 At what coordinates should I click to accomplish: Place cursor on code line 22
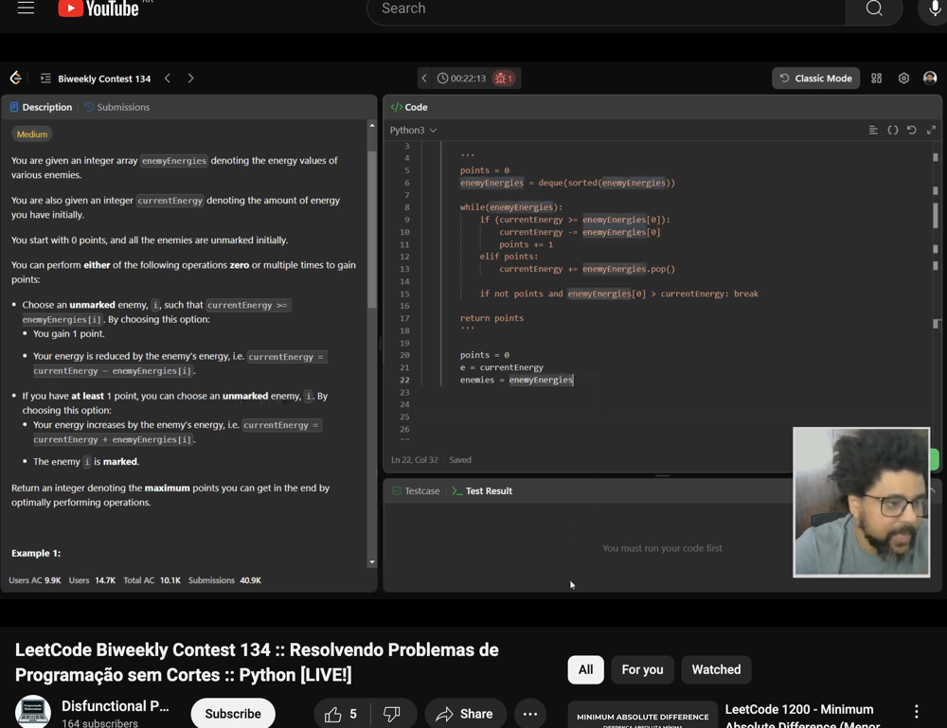coord(516,381)
